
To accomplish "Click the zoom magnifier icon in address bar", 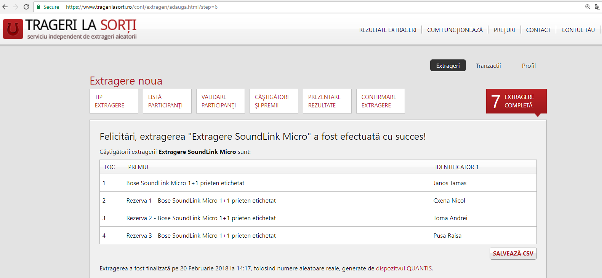I will (x=588, y=7).
